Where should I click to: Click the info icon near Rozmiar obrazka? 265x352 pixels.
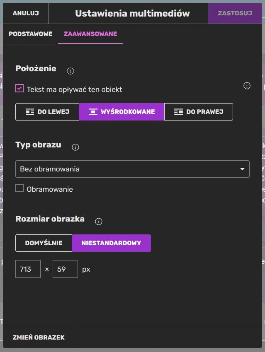coord(98,222)
